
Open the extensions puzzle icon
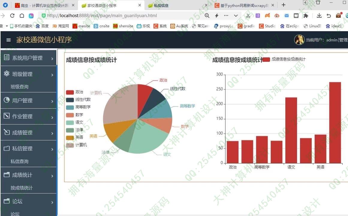[306, 16]
